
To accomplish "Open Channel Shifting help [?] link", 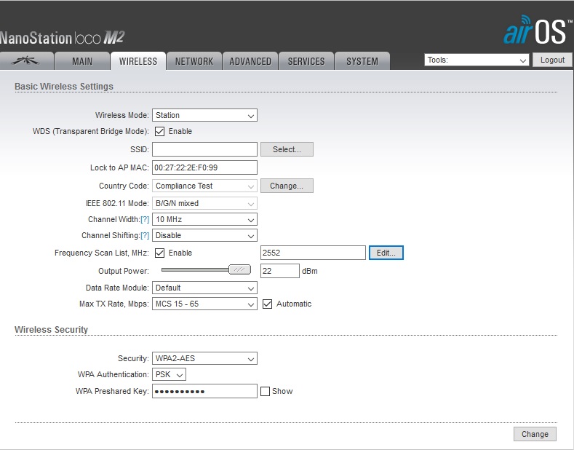I will tap(144, 235).
